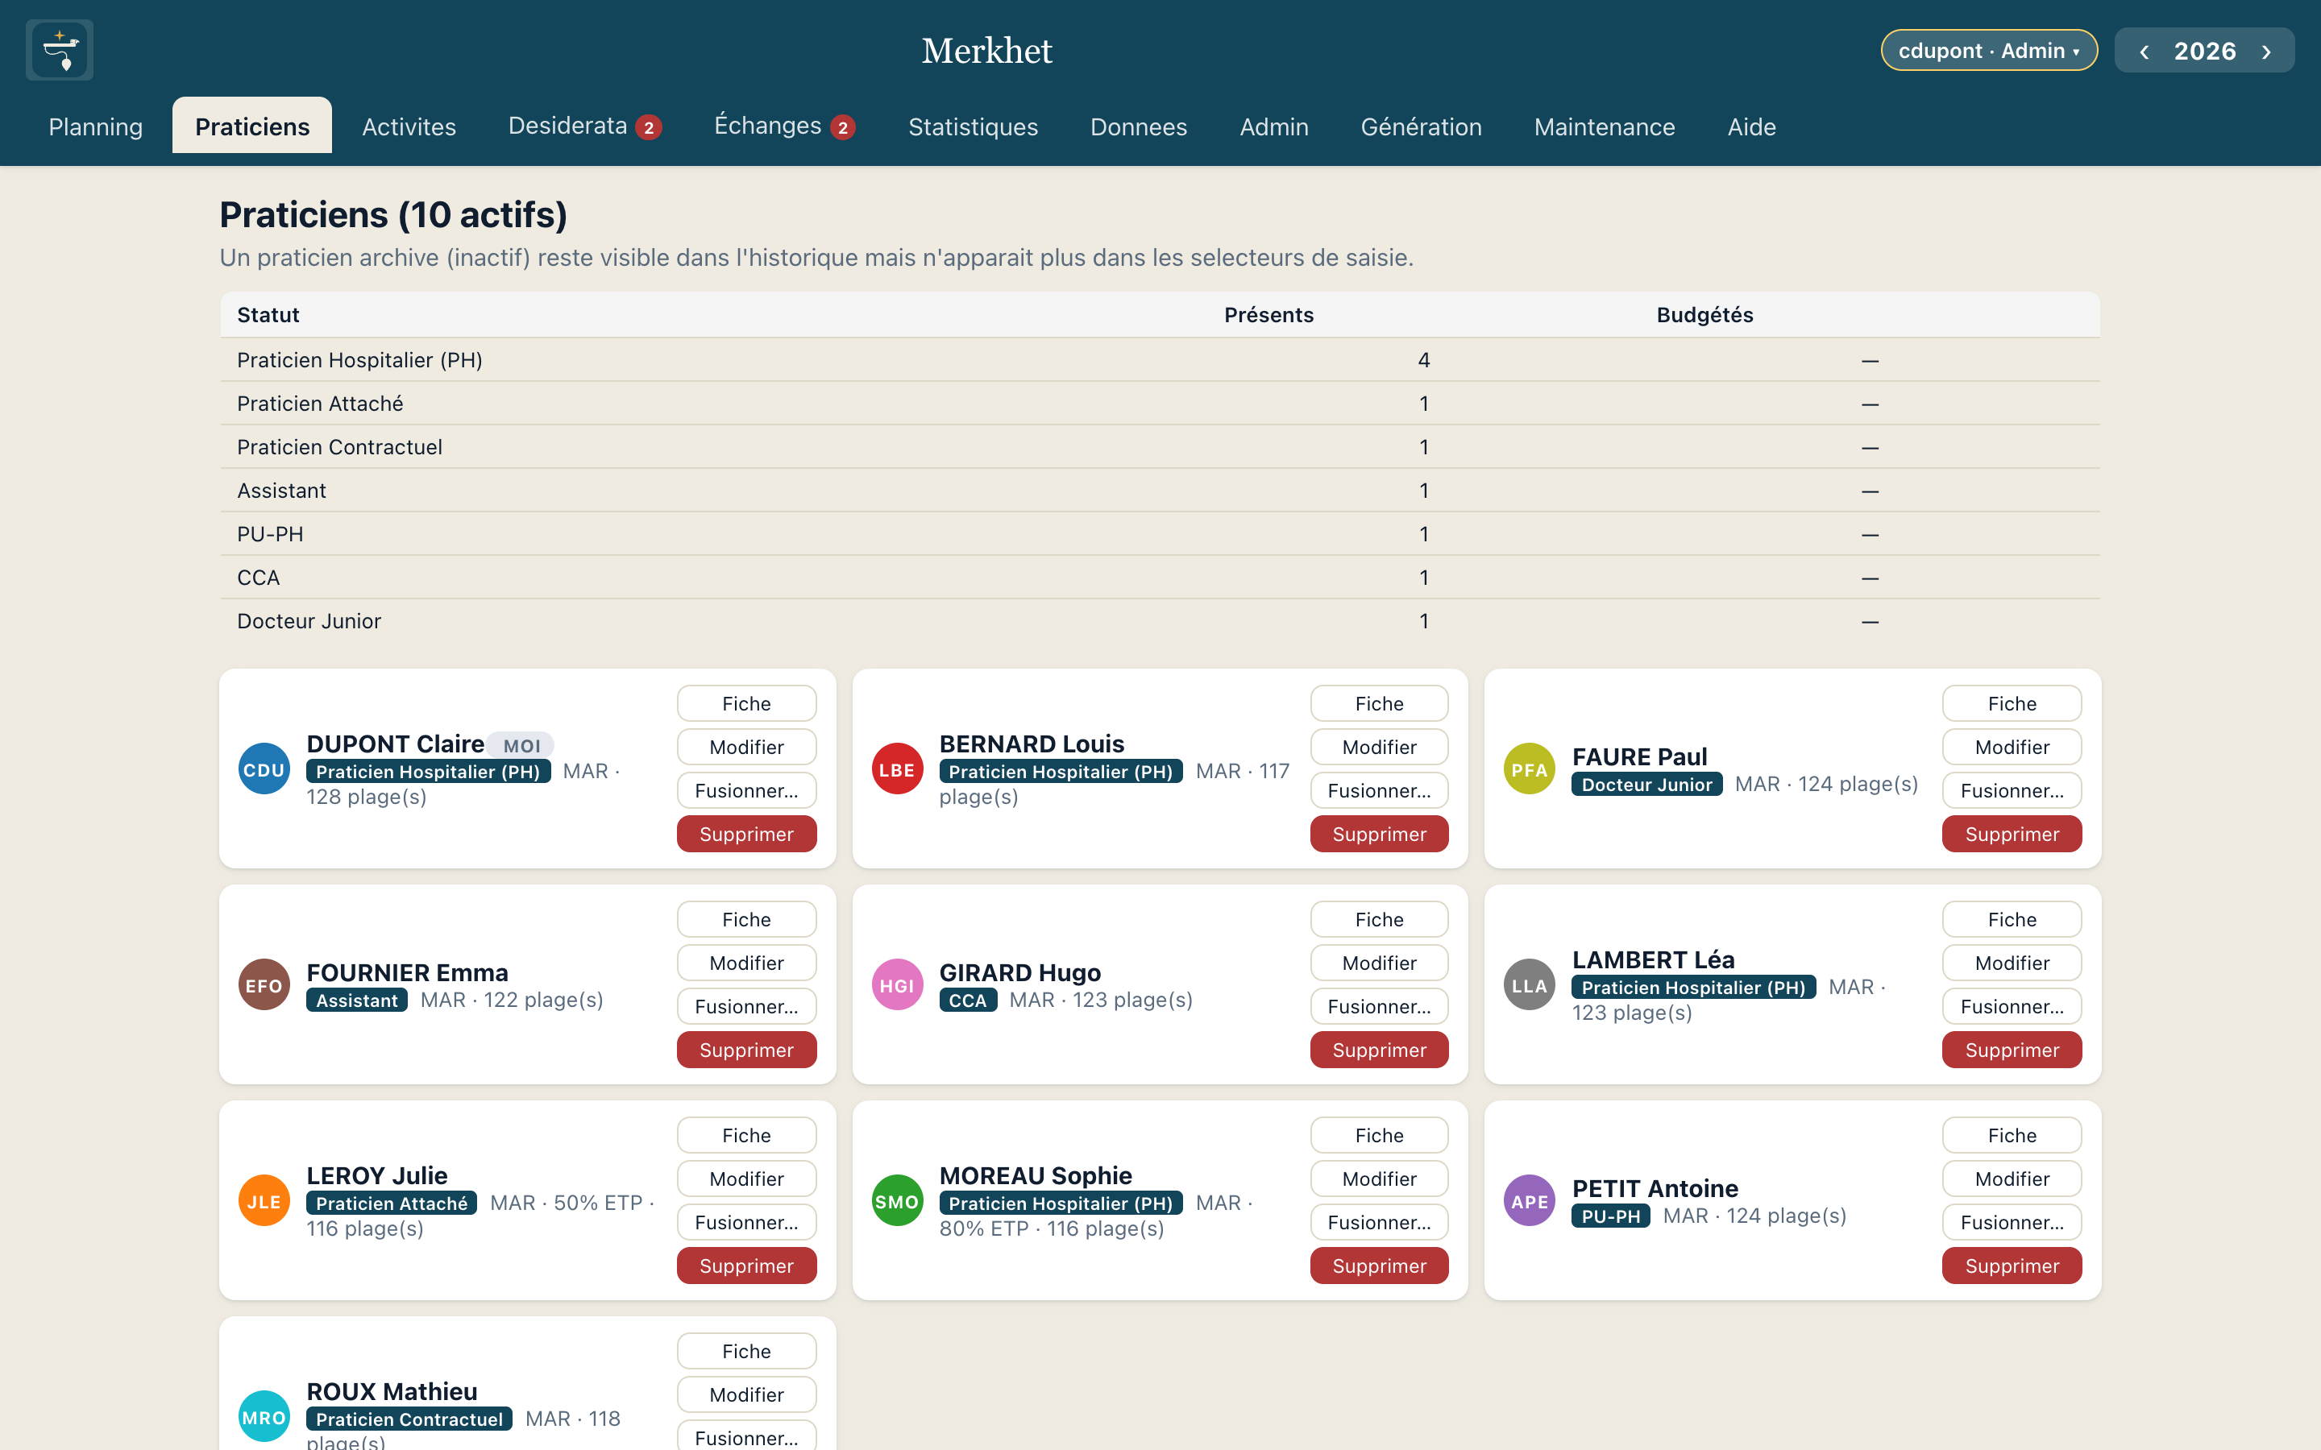2321x1450 pixels.
Task: Click the Merkhet app logo icon
Action: [60, 50]
